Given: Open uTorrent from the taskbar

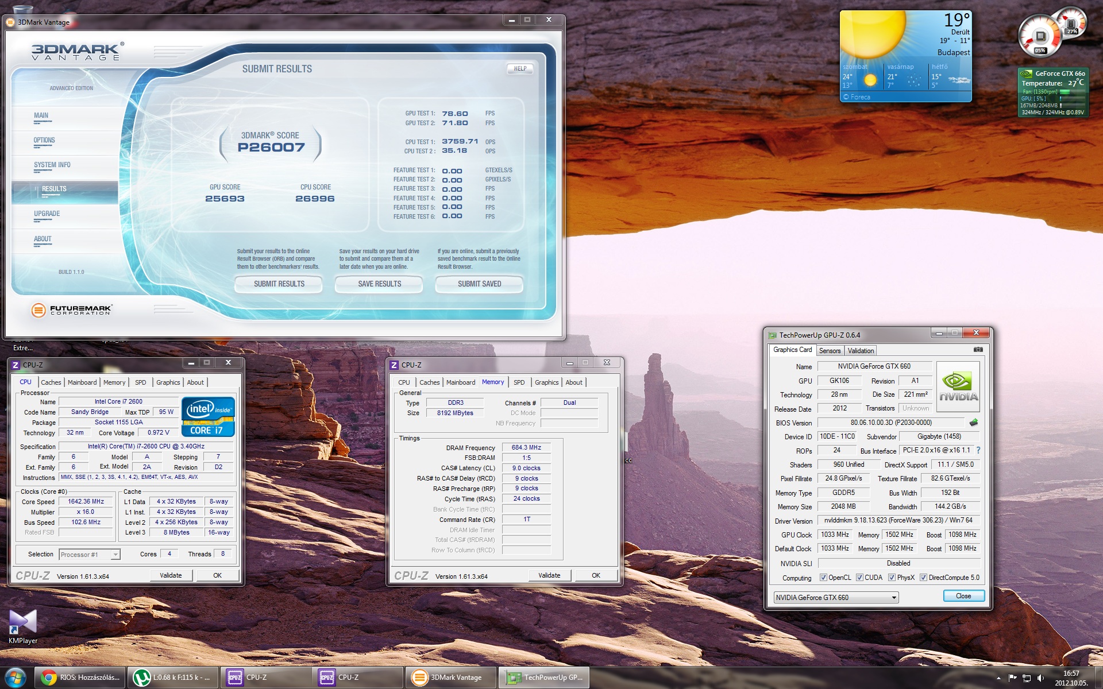Looking at the screenshot, I should (172, 678).
